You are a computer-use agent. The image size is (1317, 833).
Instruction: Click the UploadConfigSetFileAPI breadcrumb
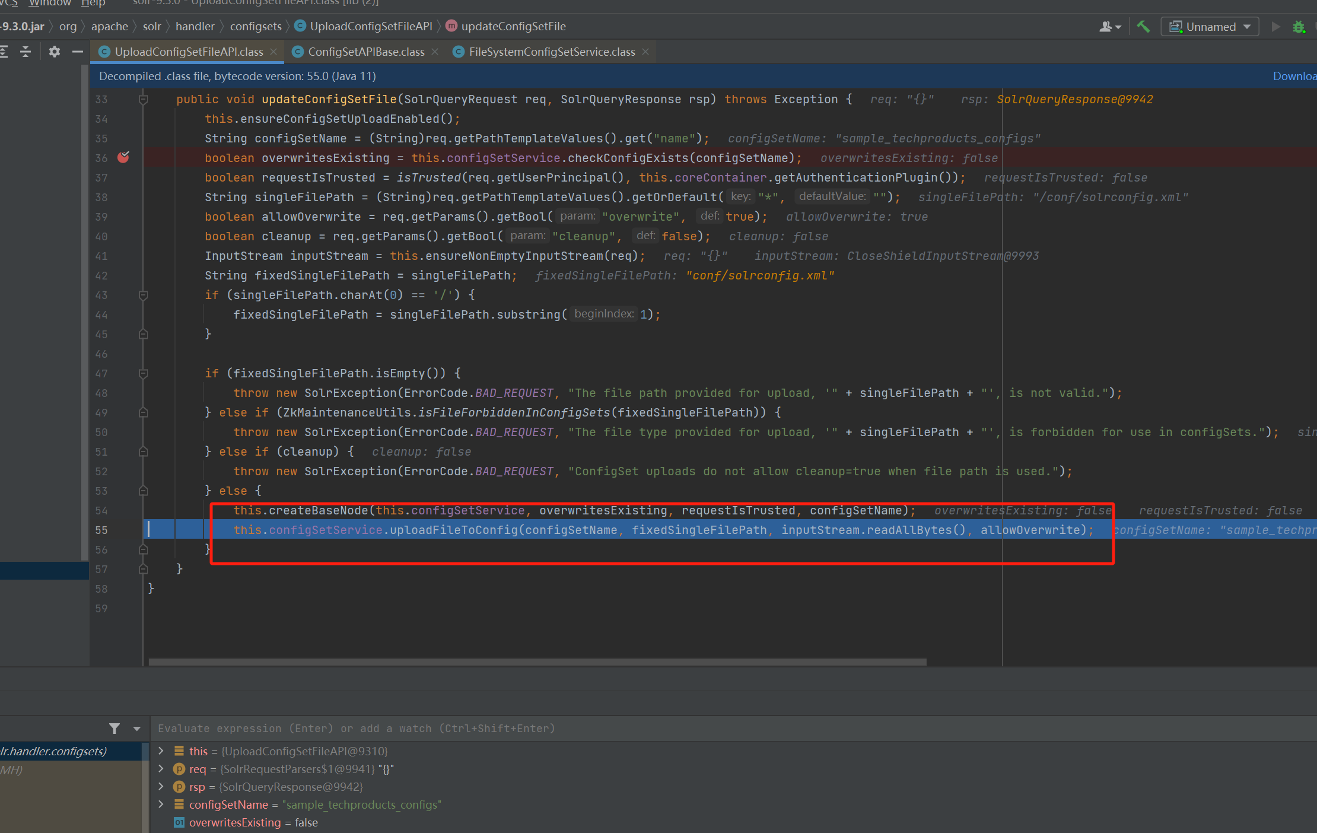click(x=371, y=26)
